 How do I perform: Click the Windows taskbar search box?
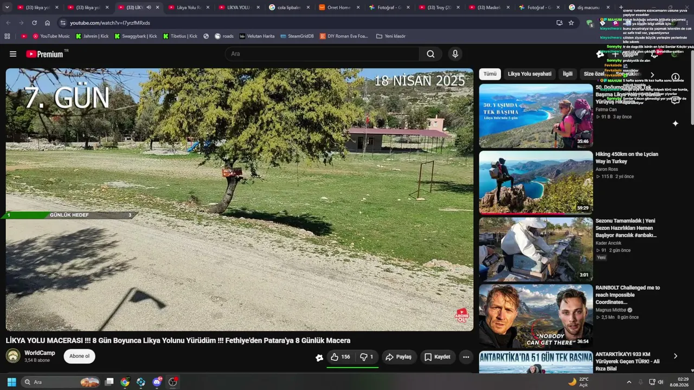pos(62,382)
